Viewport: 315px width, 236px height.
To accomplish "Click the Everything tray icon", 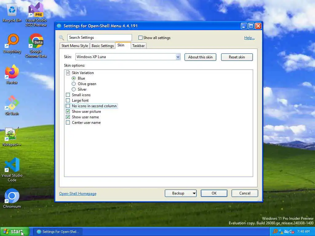I will click(x=275, y=231).
